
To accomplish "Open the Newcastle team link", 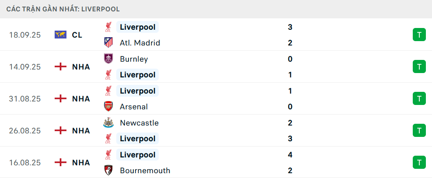I will (x=139, y=123).
